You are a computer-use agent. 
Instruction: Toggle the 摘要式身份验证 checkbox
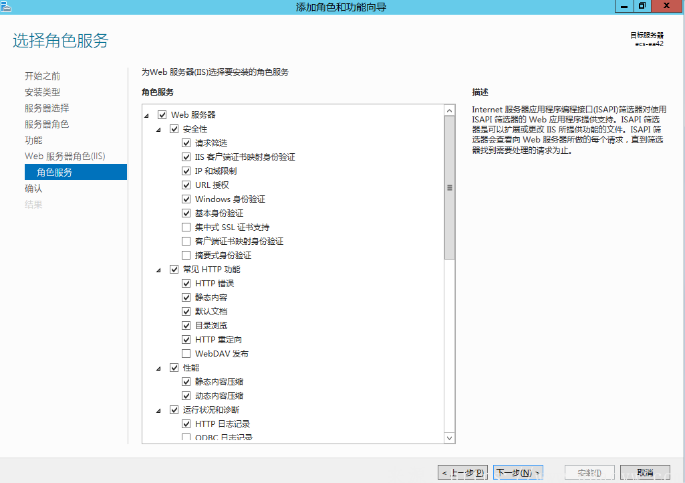(x=186, y=256)
